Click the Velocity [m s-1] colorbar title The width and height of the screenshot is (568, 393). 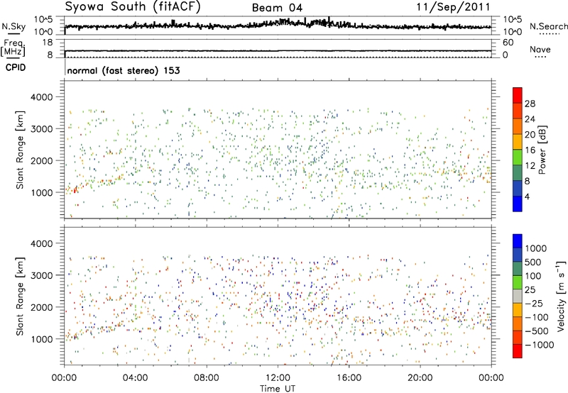pyautogui.click(x=561, y=297)
